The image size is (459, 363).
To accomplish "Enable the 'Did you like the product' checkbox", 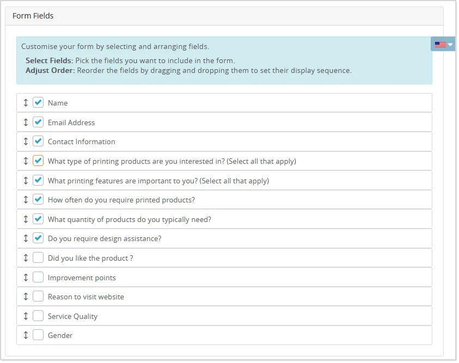I will coord(38,258).
